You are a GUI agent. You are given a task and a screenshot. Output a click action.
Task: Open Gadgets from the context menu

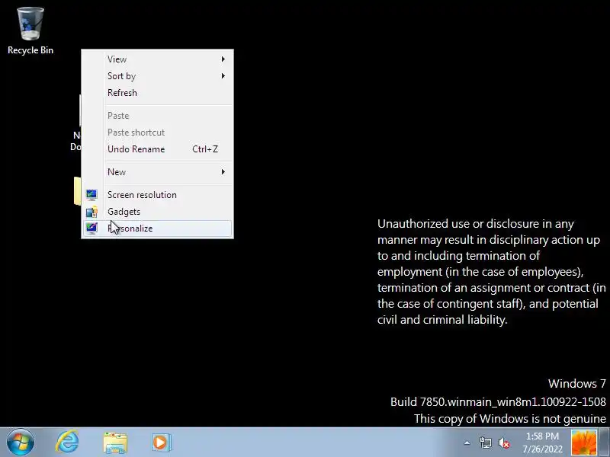157,212
